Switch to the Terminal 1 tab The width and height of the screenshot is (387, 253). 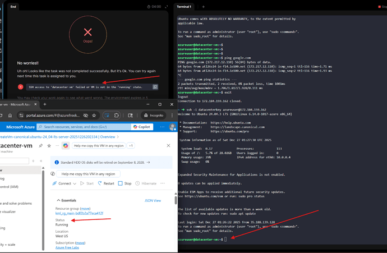click(184, 7)
